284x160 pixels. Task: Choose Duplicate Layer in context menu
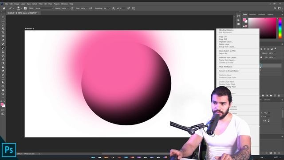(226, 42)
